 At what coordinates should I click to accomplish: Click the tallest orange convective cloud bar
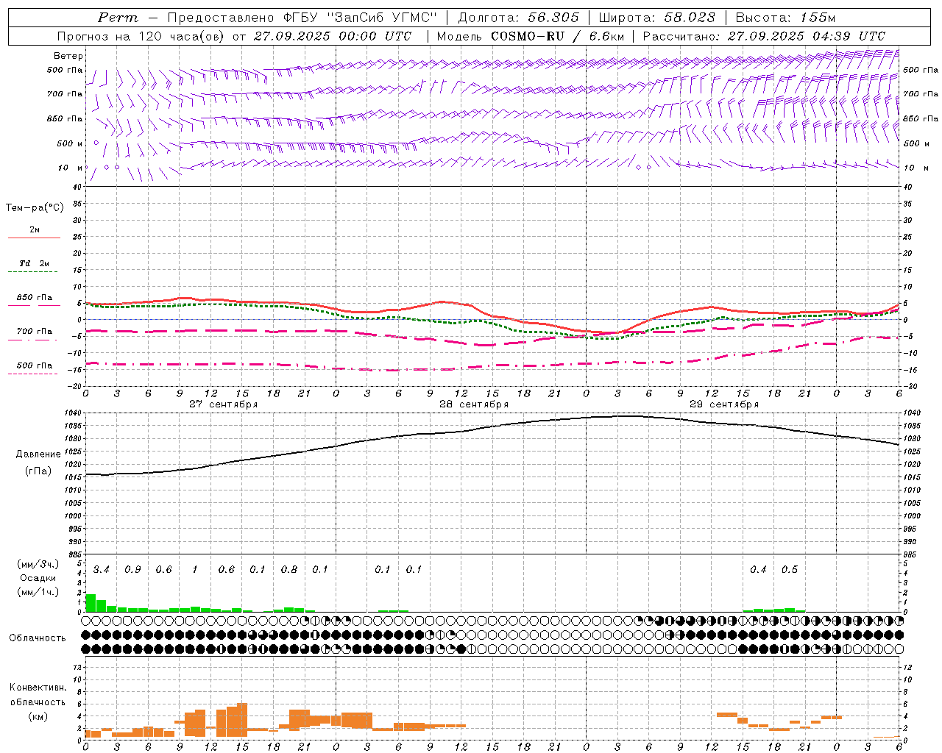click(242, 721)
